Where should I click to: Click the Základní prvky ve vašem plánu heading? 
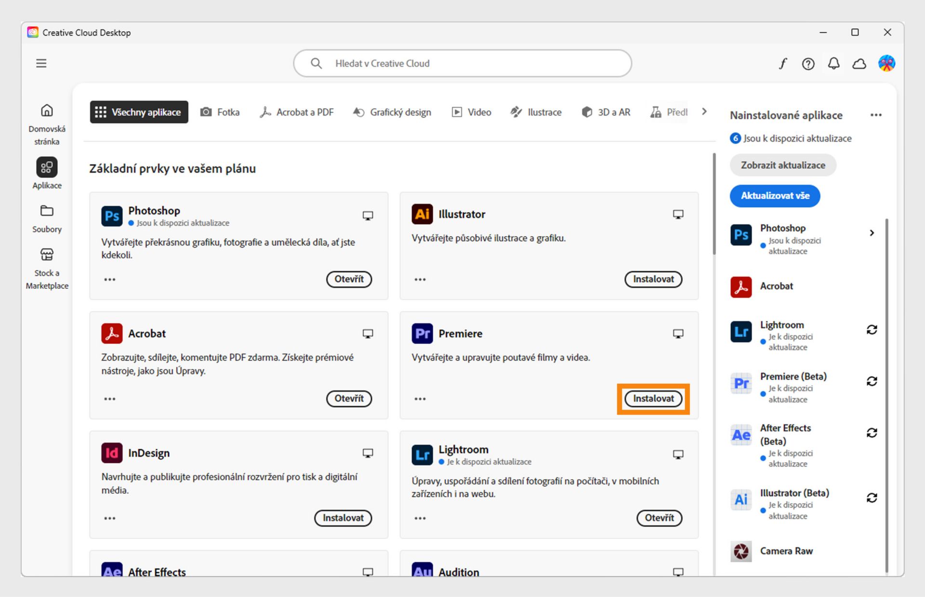[x=172, y=169]
